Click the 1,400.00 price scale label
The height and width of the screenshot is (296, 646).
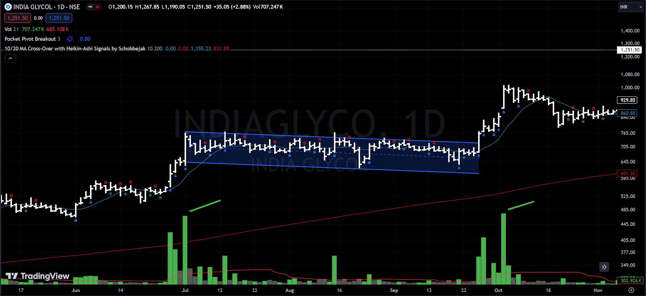click(630, 31)
